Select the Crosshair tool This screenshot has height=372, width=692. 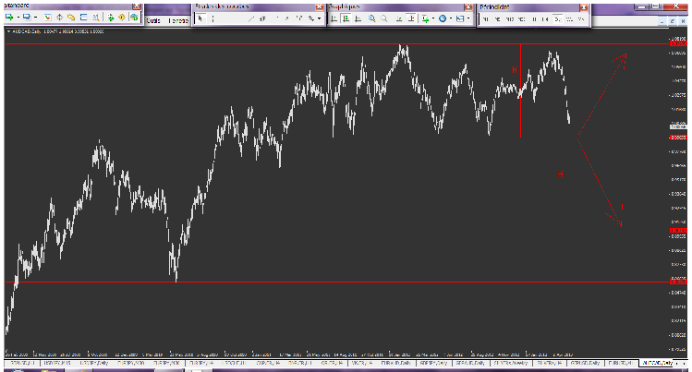tap(213, 18)
